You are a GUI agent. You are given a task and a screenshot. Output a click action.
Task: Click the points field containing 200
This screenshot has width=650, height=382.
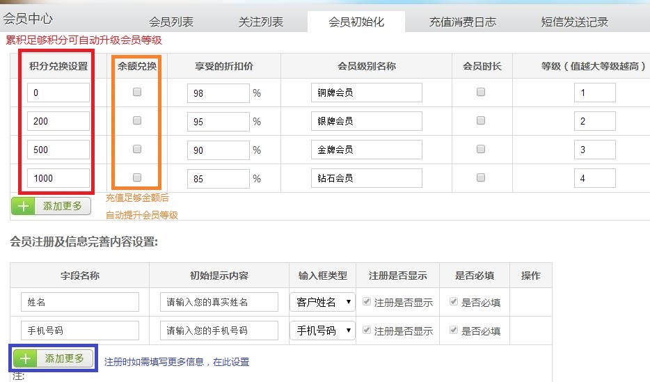(x=59, y=121)
